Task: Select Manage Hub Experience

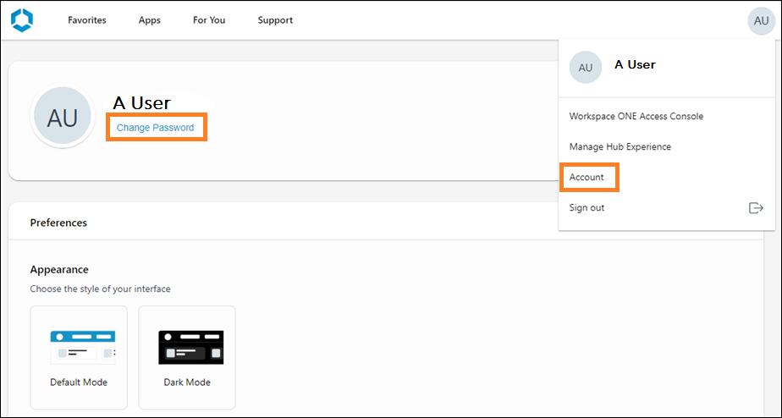Action: (620, 146)
